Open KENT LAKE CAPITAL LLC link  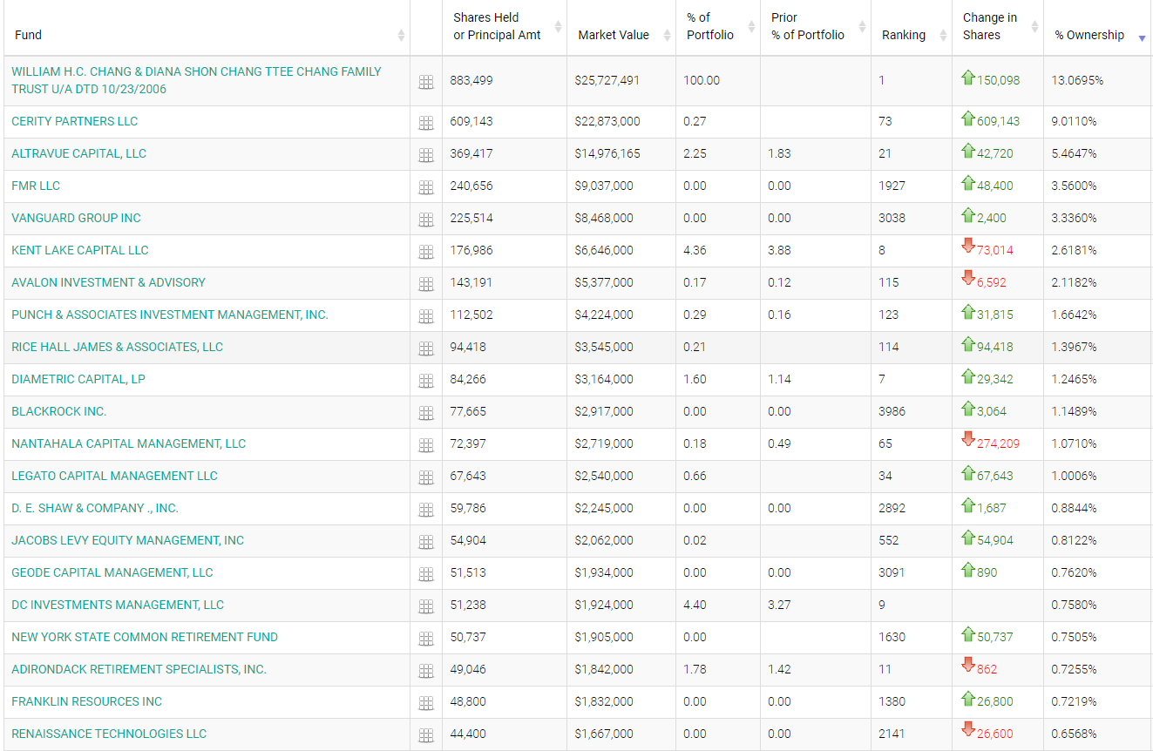(x=80, y=250)
